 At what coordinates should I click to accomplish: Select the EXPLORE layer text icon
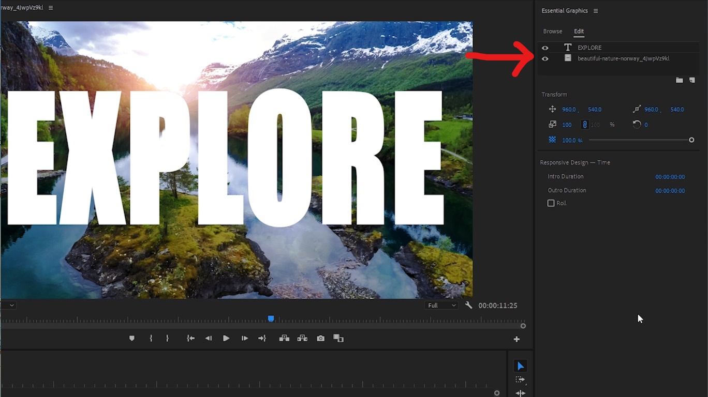pos(568,48)
